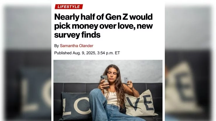The width and height of the screenshot is (216, 121).
Task: Click the "survey finds" text in headline
Action: [x=77, y=36]
